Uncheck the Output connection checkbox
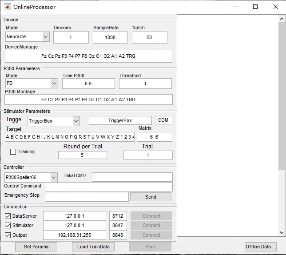This screenshot has width=286, height=255. (x=8, y=235)
